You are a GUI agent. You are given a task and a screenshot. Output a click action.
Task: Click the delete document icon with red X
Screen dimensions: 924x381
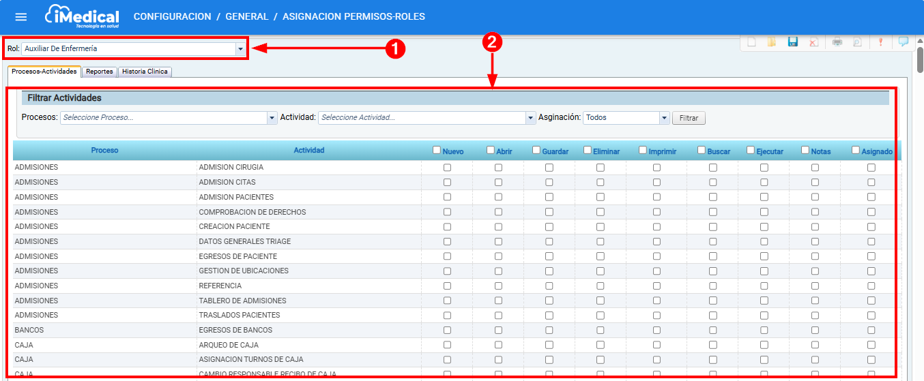(x=813, y=42)
